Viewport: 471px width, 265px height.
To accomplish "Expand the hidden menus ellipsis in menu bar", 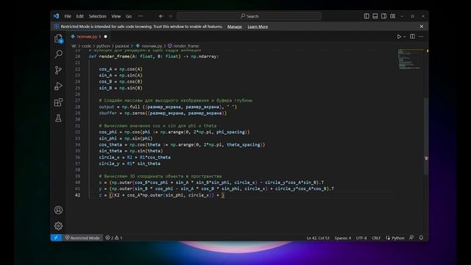I will coord(141,16).
